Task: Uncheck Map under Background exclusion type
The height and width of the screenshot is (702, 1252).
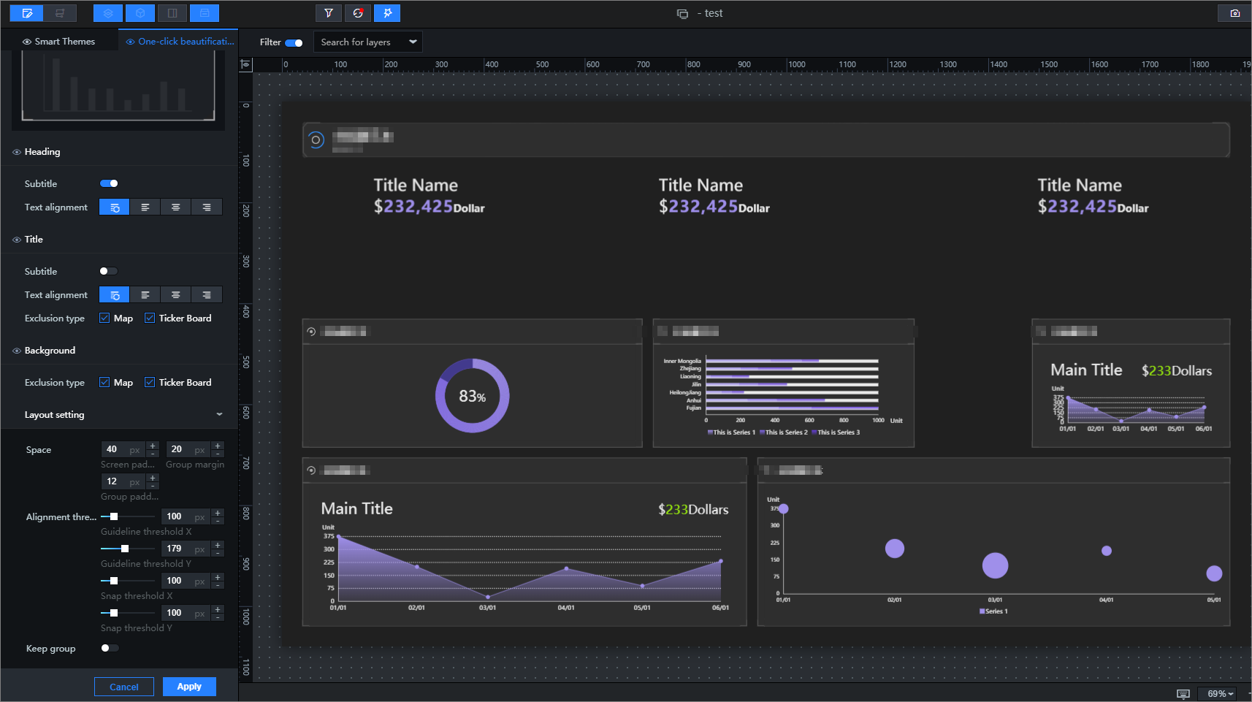Action: point(104,382)
